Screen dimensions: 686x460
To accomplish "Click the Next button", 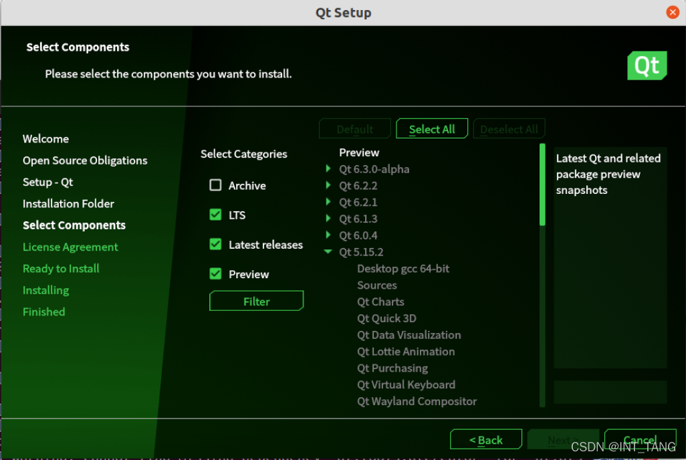I will click(x=563, y=439).
